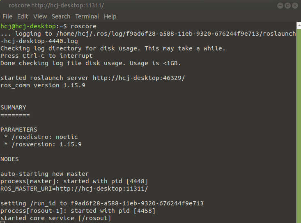The image size is (301, 223).
Task: Open the View menu
Action: [x=40, y=16]
